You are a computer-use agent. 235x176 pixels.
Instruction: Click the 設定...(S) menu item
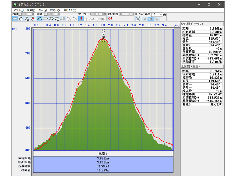(x=55, y=10)
